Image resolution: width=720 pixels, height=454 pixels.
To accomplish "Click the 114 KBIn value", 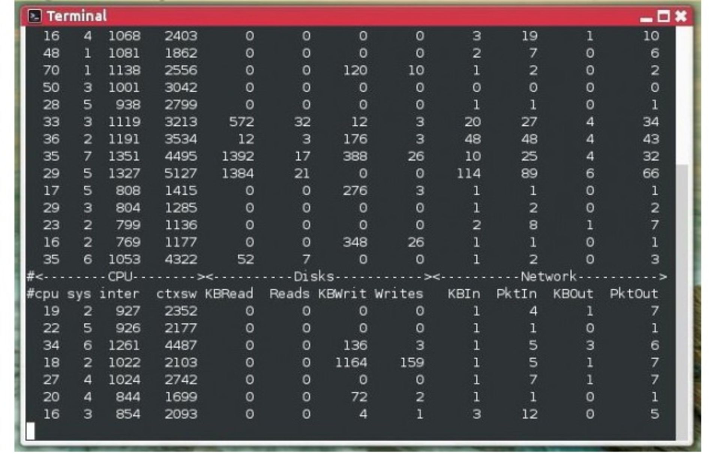I will pos(468,174).
